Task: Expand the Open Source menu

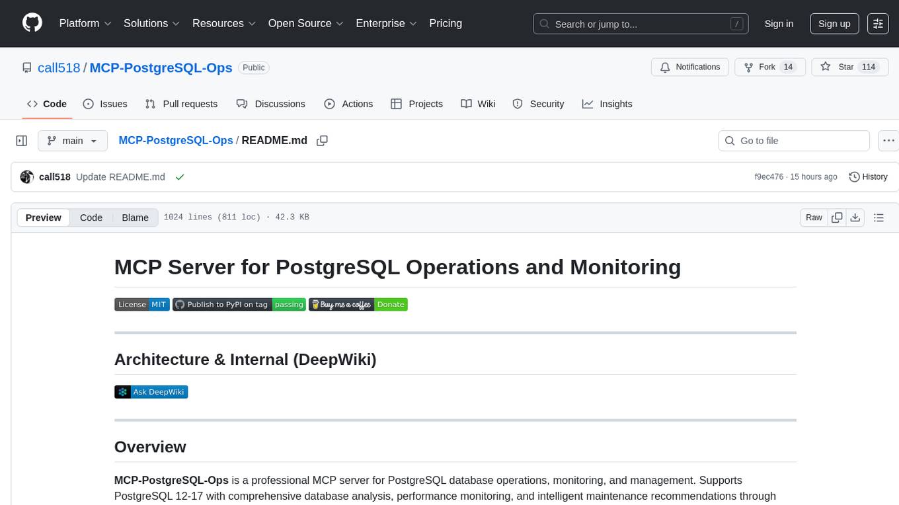Action: point(306,23)
